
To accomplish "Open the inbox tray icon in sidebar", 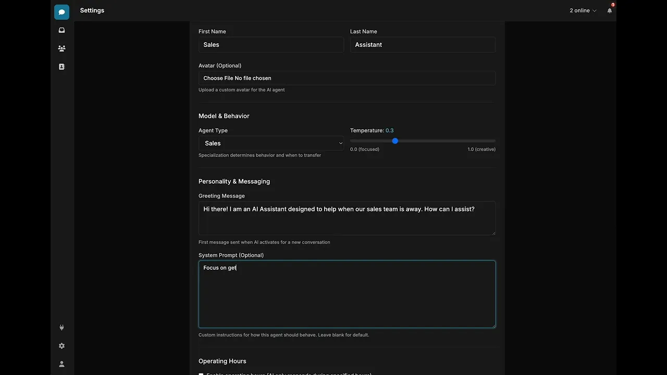I will point(61,30).
